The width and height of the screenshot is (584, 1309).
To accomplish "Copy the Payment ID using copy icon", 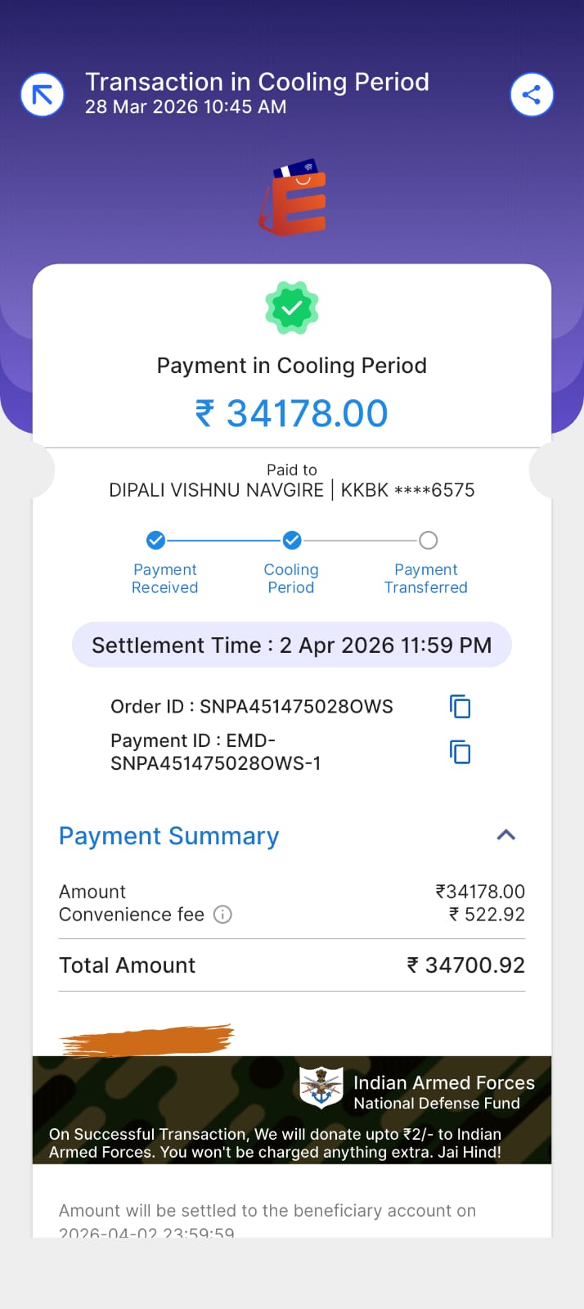I will click(459, 751).
